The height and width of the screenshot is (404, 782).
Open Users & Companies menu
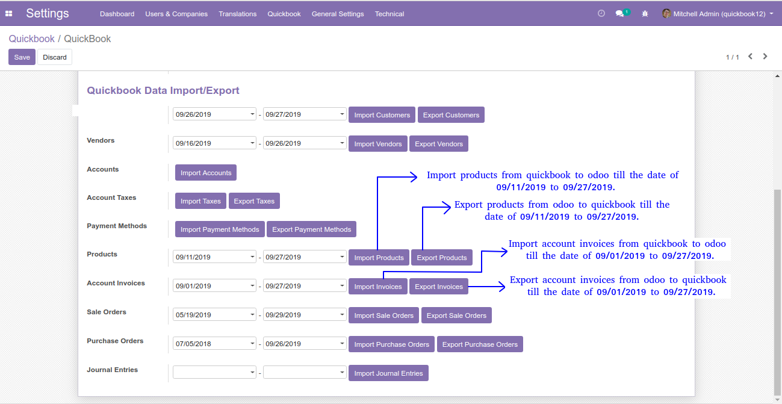coord(176,14)
